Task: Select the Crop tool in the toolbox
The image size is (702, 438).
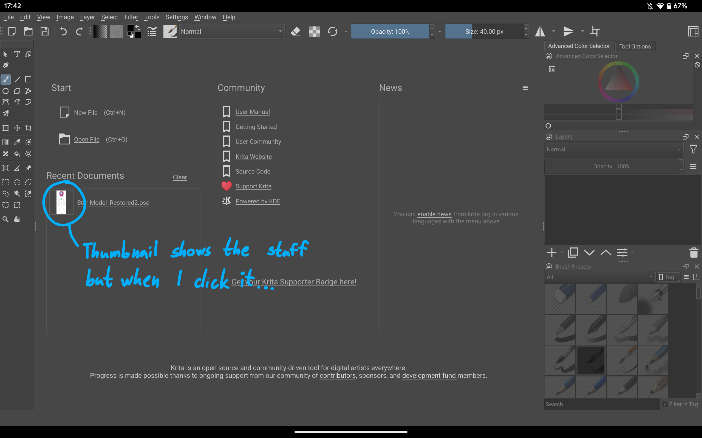Action: tap(28, 128)
